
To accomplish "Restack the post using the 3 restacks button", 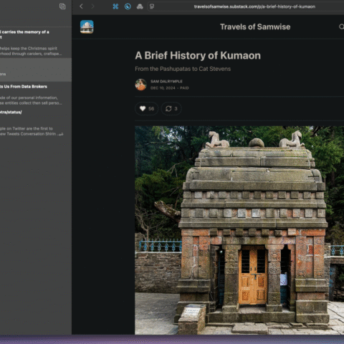I will click(171, 109).
